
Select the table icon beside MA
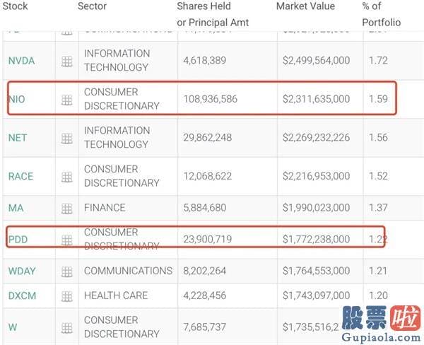(x=67, y=209)
